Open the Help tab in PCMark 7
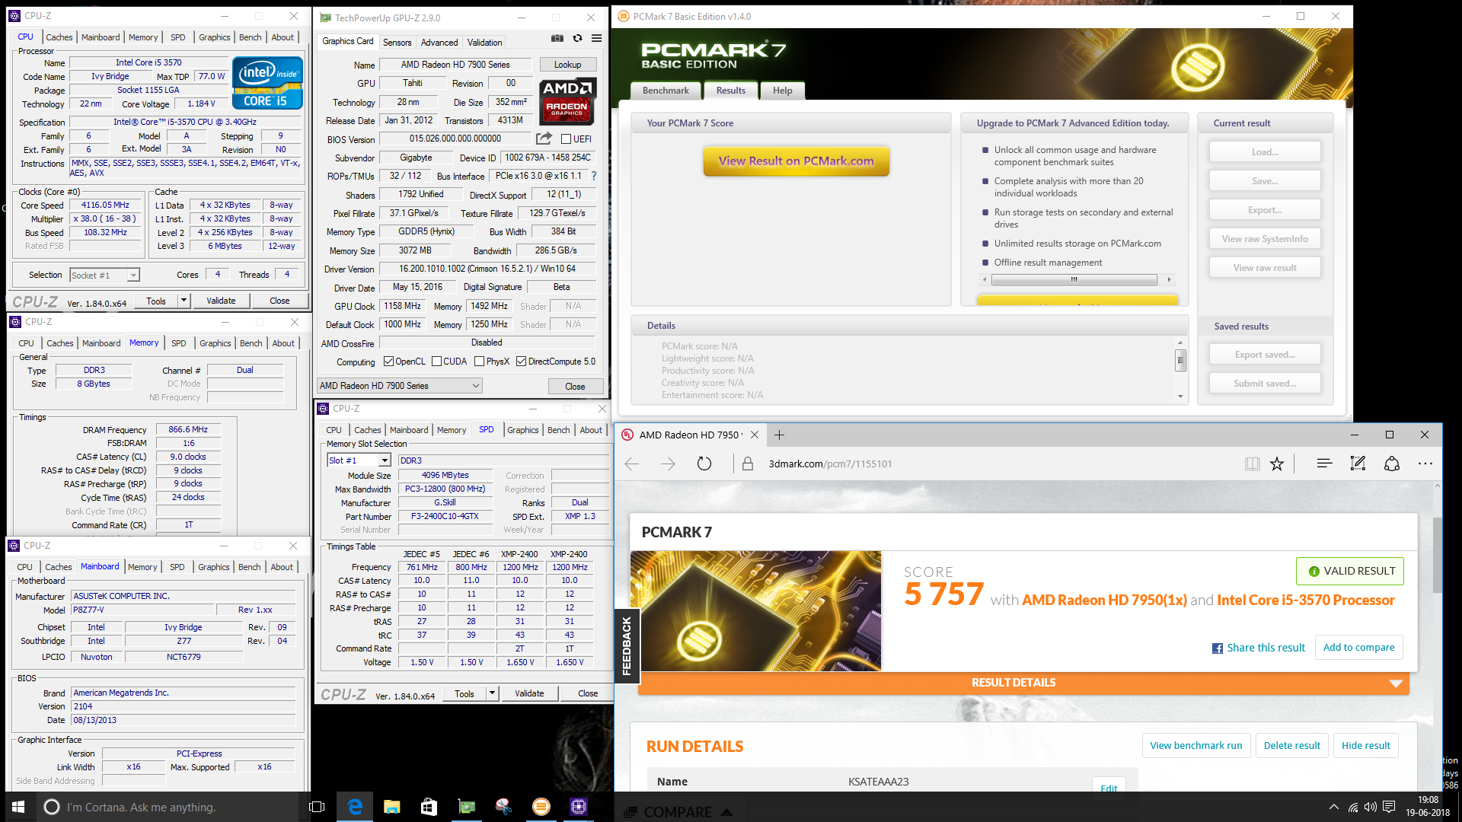This screenshot has width=1462, height=822. coord(783,91)
